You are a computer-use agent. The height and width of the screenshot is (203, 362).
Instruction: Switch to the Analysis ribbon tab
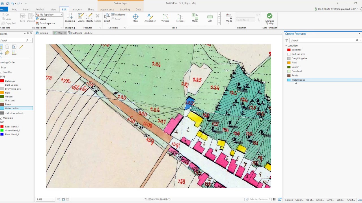tap(40, 9)
